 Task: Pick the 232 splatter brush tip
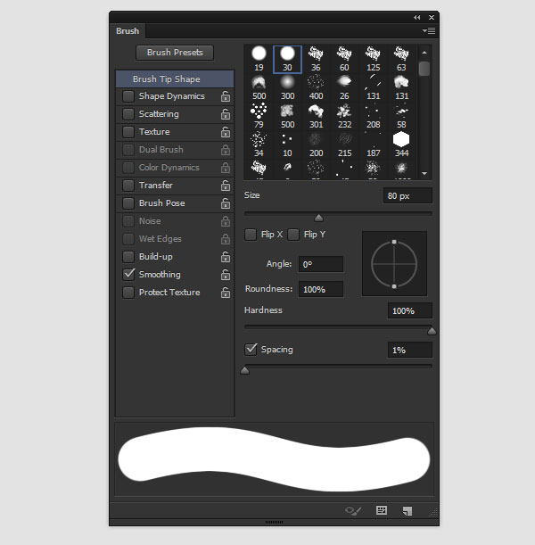[344, 116]
